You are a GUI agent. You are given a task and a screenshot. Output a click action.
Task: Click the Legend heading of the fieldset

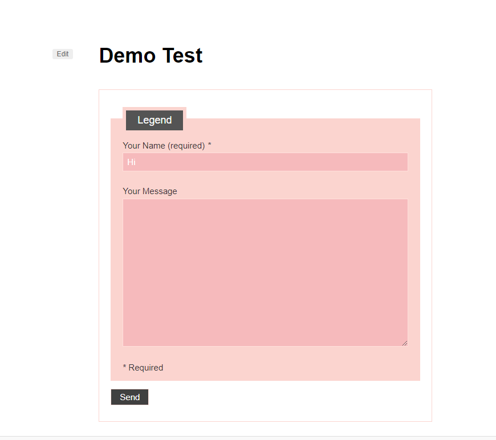[155, 120]
